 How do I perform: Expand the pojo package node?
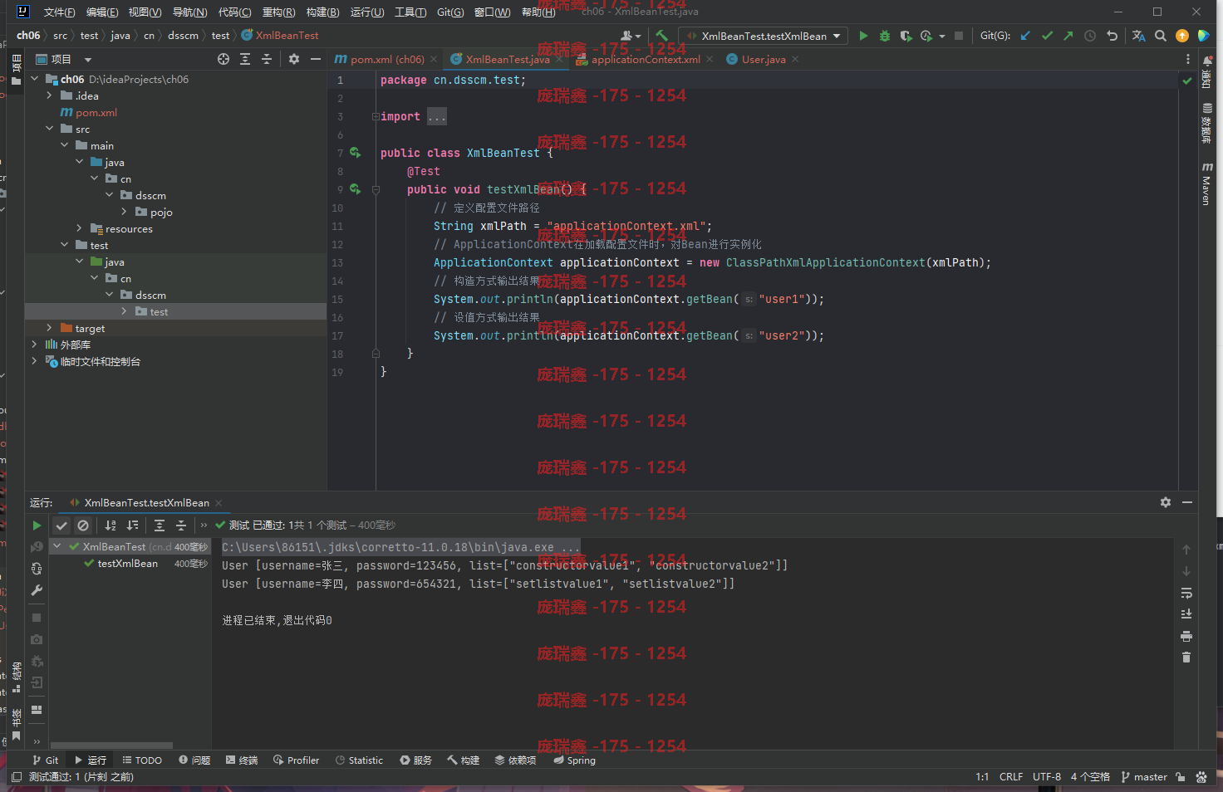coord(125,212)
